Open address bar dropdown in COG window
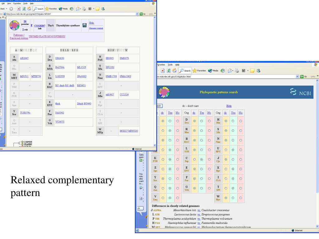 (x=137, y=14)
